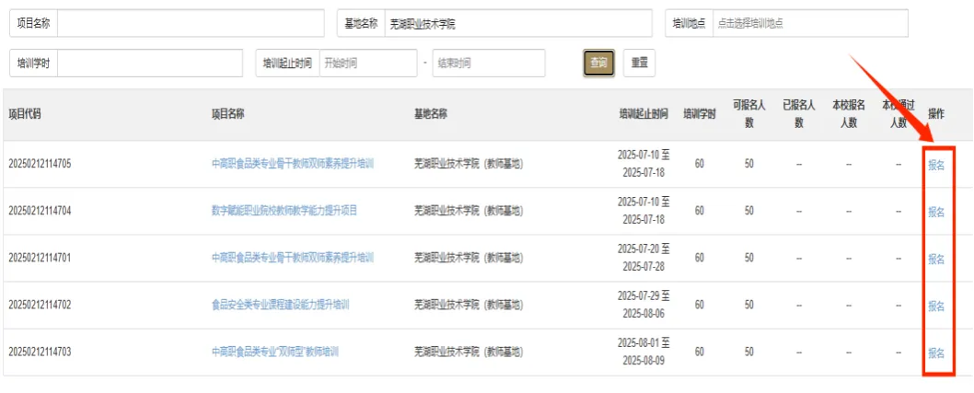Viewport: 974px width, 393px height.
Task: Open the 数字赋能职业院校教师教学能力提升项目 link
Action: pyautogui.click(x=284, y=211)
